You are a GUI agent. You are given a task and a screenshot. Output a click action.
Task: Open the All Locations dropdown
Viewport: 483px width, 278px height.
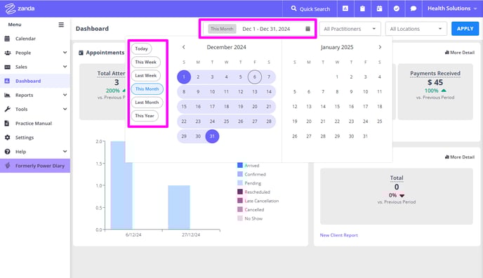click(416, 29)
